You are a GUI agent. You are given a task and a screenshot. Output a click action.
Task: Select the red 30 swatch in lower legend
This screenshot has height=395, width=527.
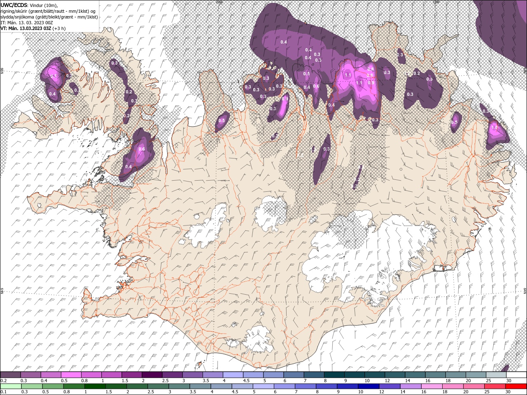pyautogui.click(x=516, y=386)
